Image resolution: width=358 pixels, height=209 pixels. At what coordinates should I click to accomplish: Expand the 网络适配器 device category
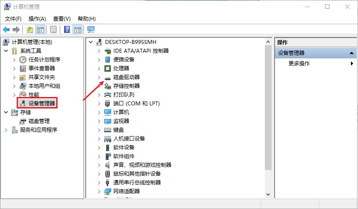(99, 191)
